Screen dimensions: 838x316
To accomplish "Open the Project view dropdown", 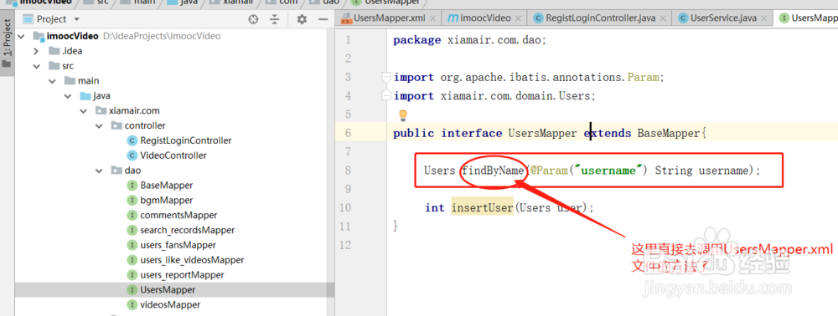I will coord(76,19).
